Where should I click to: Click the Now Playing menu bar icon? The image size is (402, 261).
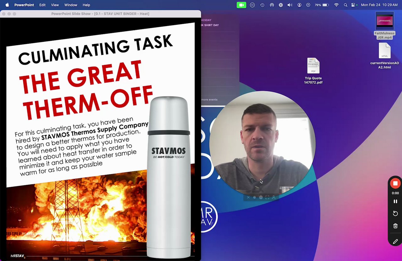click(x=308, y=5)
